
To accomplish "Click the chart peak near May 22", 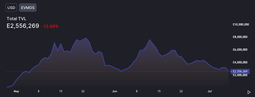I will click(x=86, y=38).
